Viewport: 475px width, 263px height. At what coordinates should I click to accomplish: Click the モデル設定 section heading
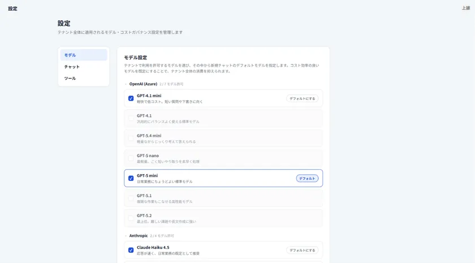(135, 58)
